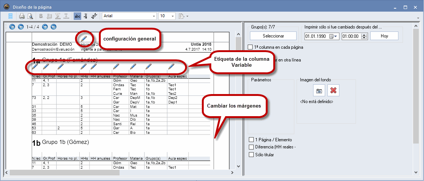Open background image file browser icon
Screen dimensions: 424x181
click(319, 90)
